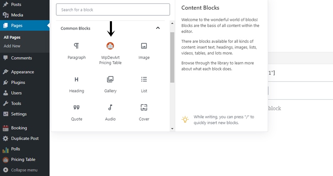This screenshot has height=176, width=333.
Task: Collapse the Common Blocks section
Action: pyautogui.click(x=158, y=28)
